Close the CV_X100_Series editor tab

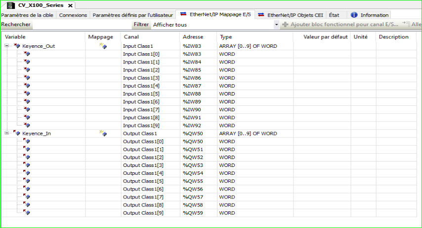tap(70, 5)
